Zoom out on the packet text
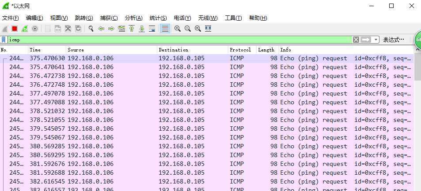The height and width of the screenshot is (191, 421). pos(188,29)
